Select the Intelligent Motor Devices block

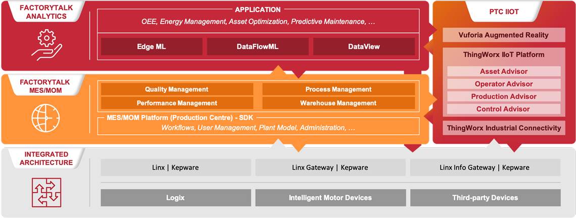click(330, 198)
